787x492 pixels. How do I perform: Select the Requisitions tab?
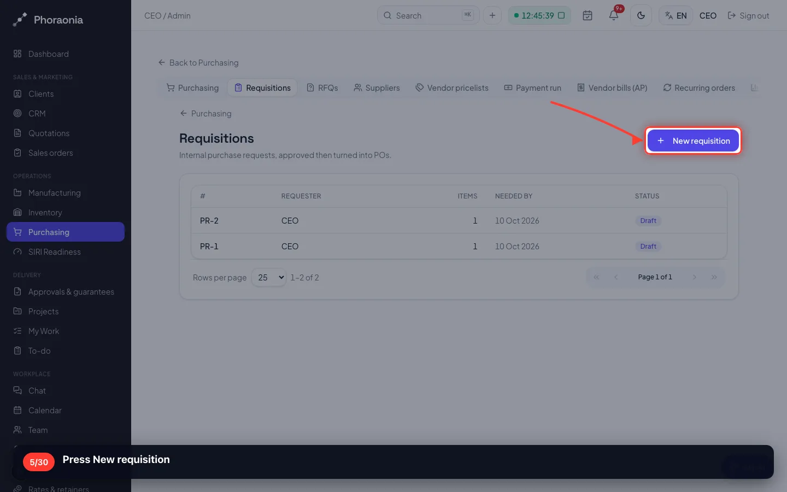coord(263,87)
